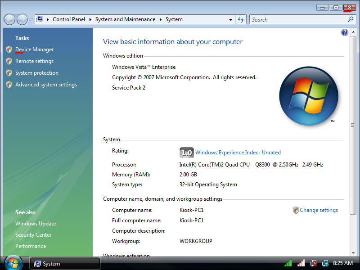The image size is (360, 270).
Task: Open Device Manager from Tasks
Action: click(x=34, y=49)
